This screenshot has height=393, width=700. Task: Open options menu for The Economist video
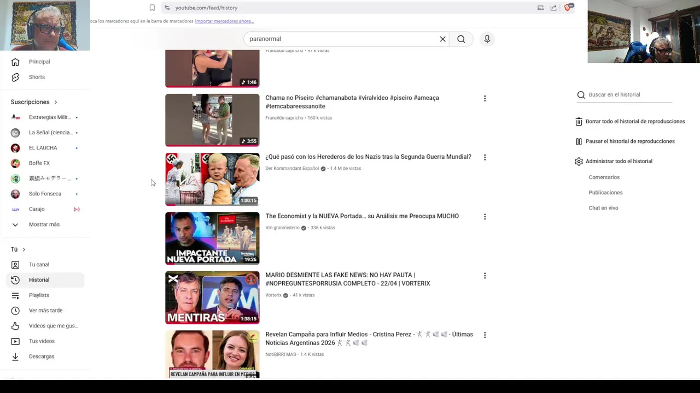click(x=485, y=217)
